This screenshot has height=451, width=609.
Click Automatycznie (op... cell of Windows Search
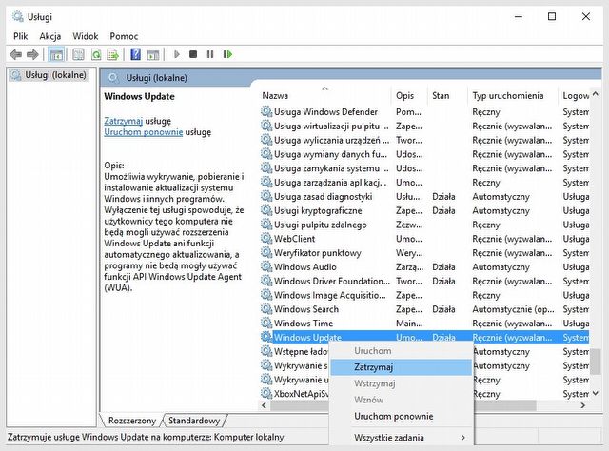tap(513, 309)
